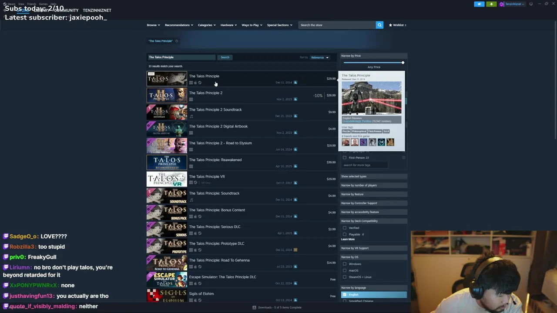Viewport: 557px width, 313px height.
Task: Click Steam Deck badge on Prototype DLC row
Action: point(295,250)
